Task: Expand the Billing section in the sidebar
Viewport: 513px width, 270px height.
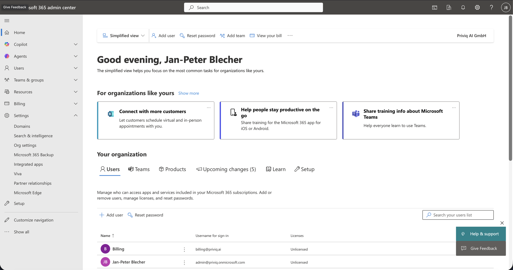Action: (75, 104)
